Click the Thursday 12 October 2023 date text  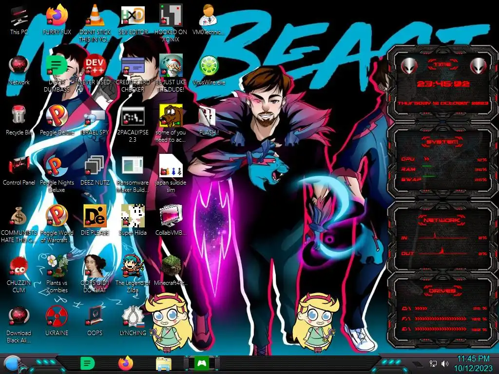(442, 103)
